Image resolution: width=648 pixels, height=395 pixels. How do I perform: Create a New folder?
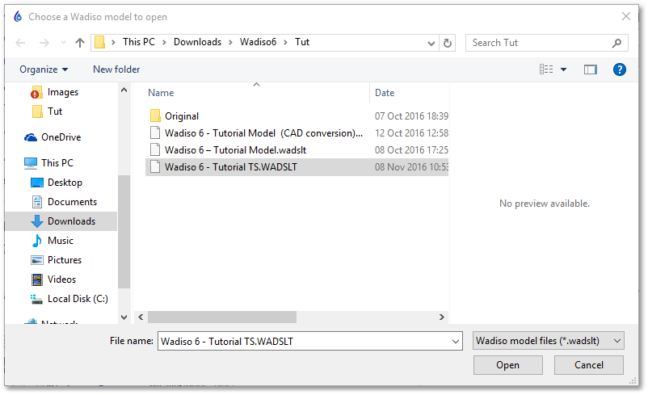tap(116, 69)
